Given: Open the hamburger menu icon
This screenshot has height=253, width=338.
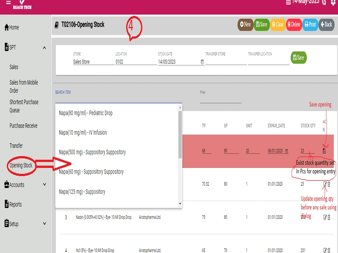Looking at the screenshot, I should tap(8, 2).
